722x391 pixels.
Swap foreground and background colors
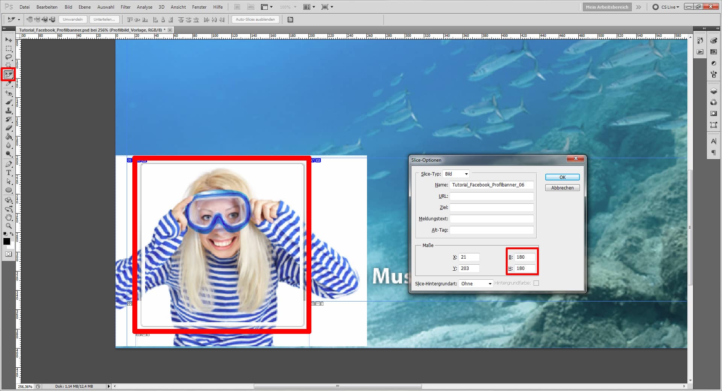click(x=12, y=234)
